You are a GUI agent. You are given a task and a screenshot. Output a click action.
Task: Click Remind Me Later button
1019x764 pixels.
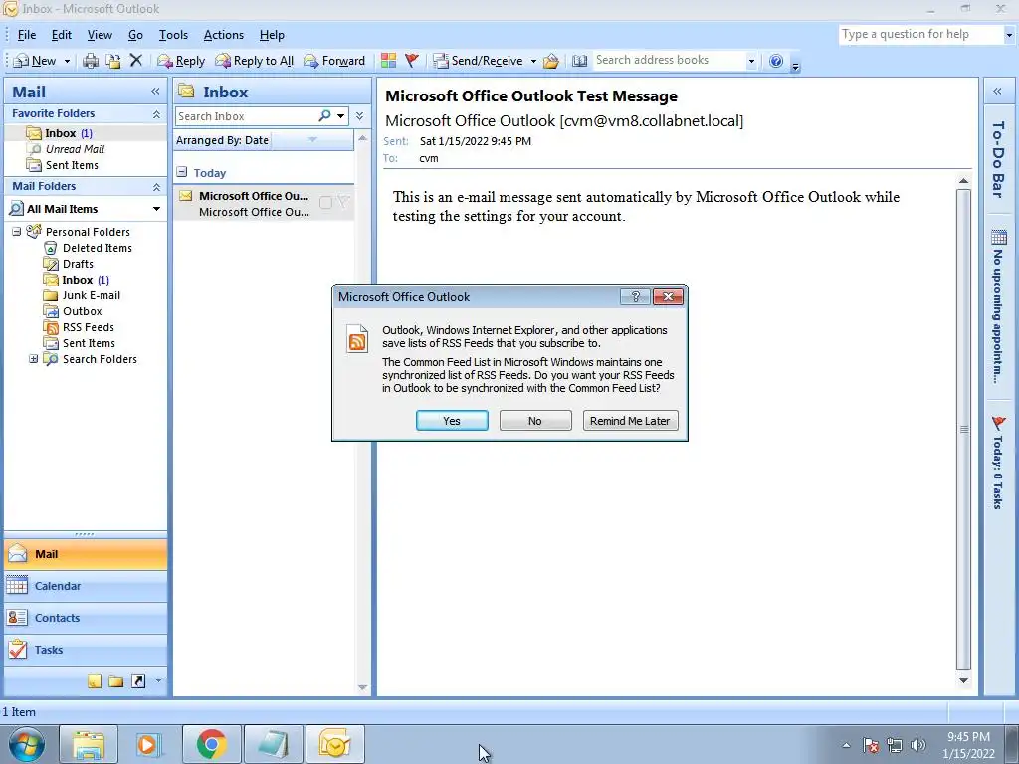[x=630, y=421]
